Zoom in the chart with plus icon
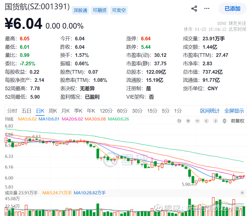249x216 pixels. (188, 121)
